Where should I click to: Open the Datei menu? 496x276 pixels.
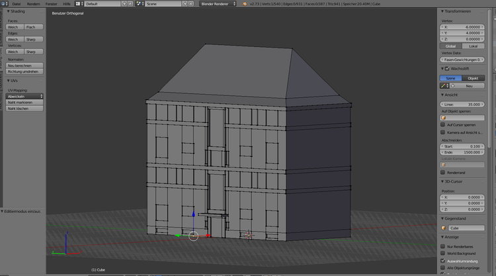click(x=17, y=4)
